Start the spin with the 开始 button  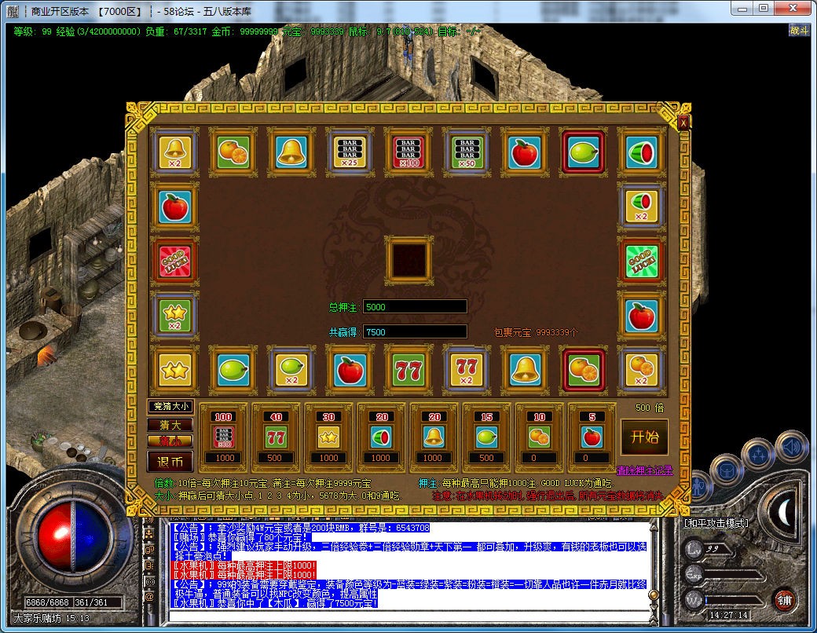click(x=644, y=437)
